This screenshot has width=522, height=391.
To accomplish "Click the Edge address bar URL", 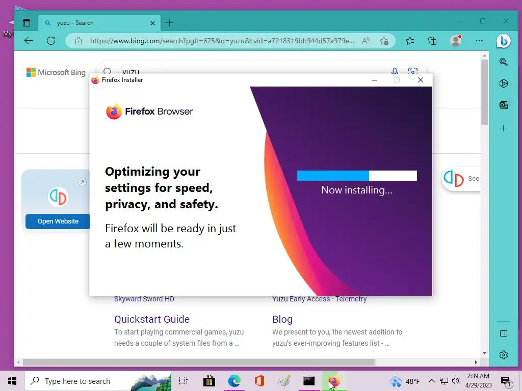I will [222, 41].
